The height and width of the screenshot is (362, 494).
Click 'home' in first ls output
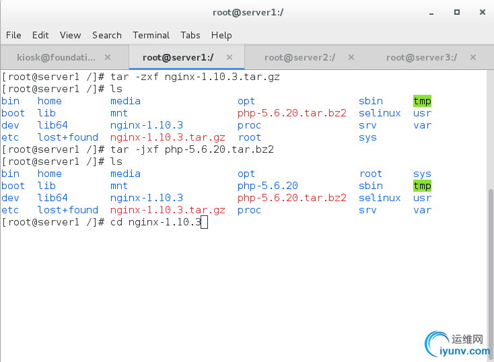(x=49, y=101)
